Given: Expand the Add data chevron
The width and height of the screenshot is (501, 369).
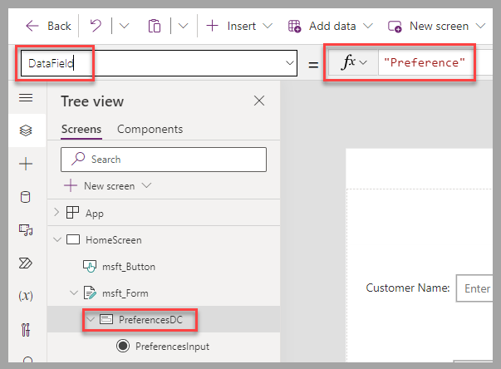Looking at the screenshot, I should 368,26.
